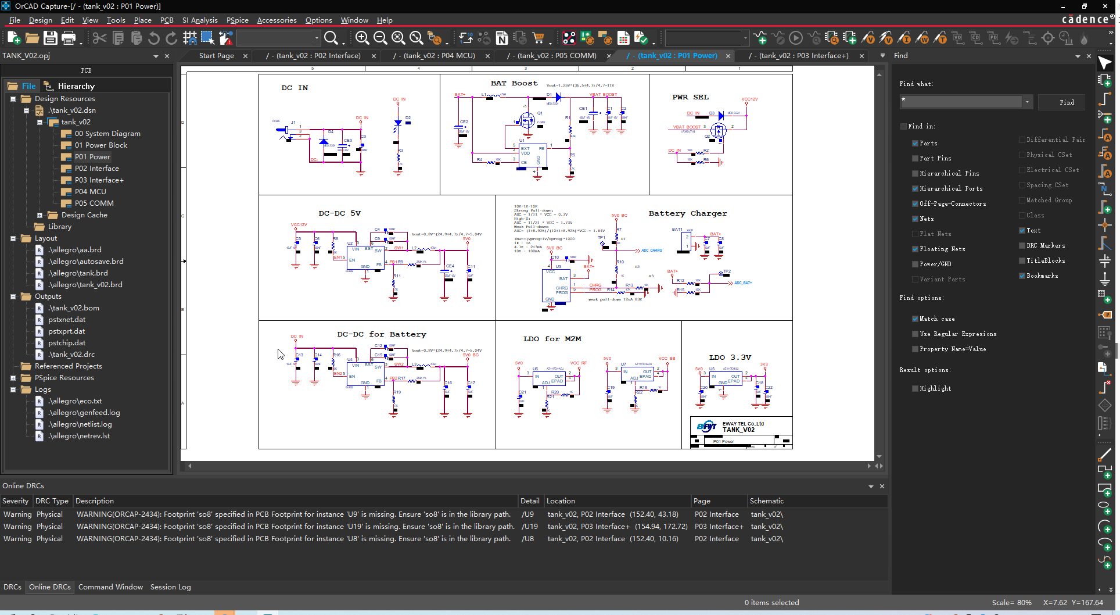Click the Zoom In magnifier icon
The height and width of the screenshot is (615, 1120).
[x=362, y=38]
